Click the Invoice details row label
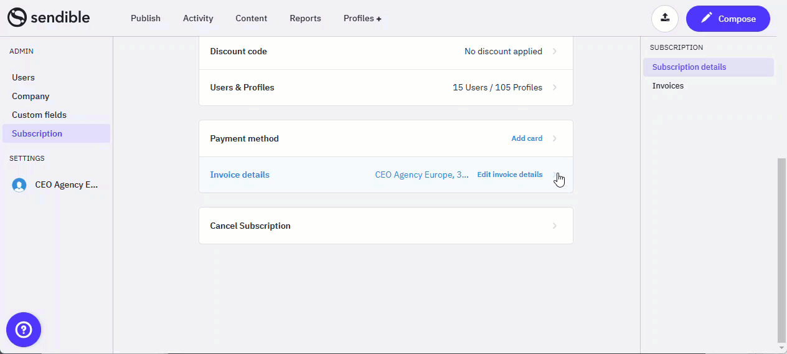The image size is (787, 354). (240, 175)
